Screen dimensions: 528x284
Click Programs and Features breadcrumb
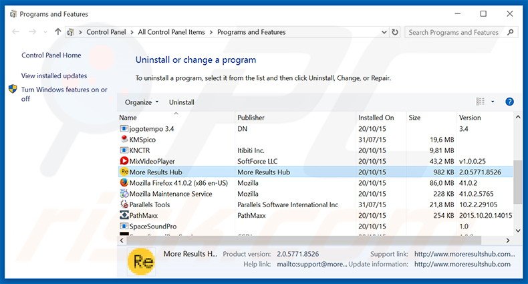click(x=251, y=32)
